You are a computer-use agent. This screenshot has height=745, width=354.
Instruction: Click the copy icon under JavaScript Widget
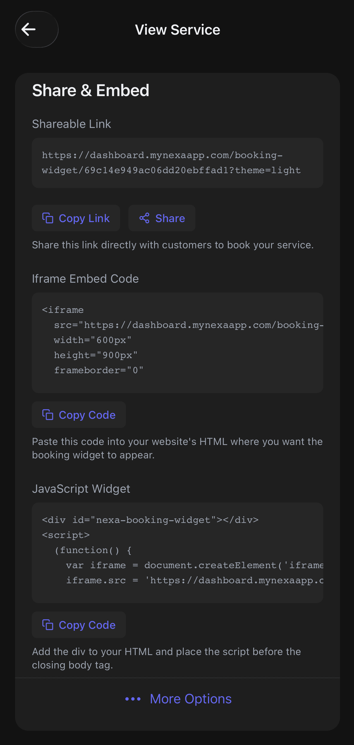point(48,625)
